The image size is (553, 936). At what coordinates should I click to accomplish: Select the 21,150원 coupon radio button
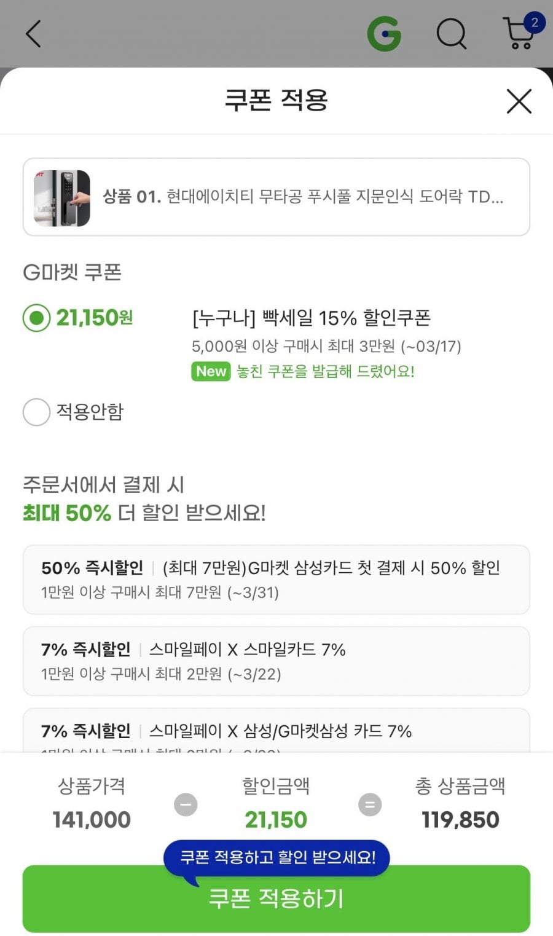pos(36,318)
